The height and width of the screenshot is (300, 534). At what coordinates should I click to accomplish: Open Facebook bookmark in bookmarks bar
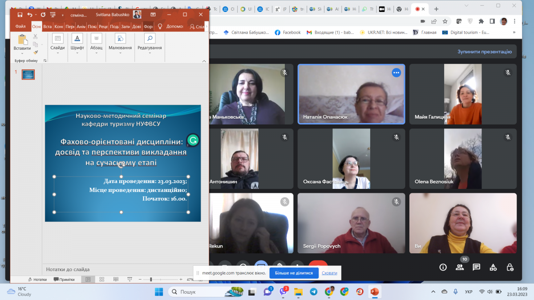tap(287, 32)
